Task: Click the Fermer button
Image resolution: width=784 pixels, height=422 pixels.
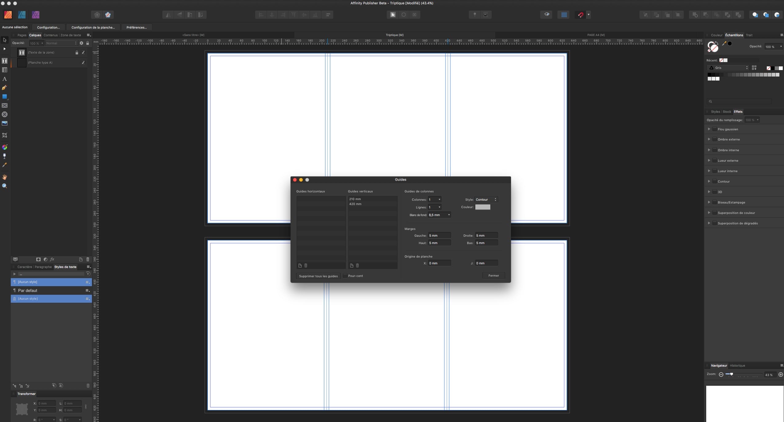Action: [x=493, y=275]
